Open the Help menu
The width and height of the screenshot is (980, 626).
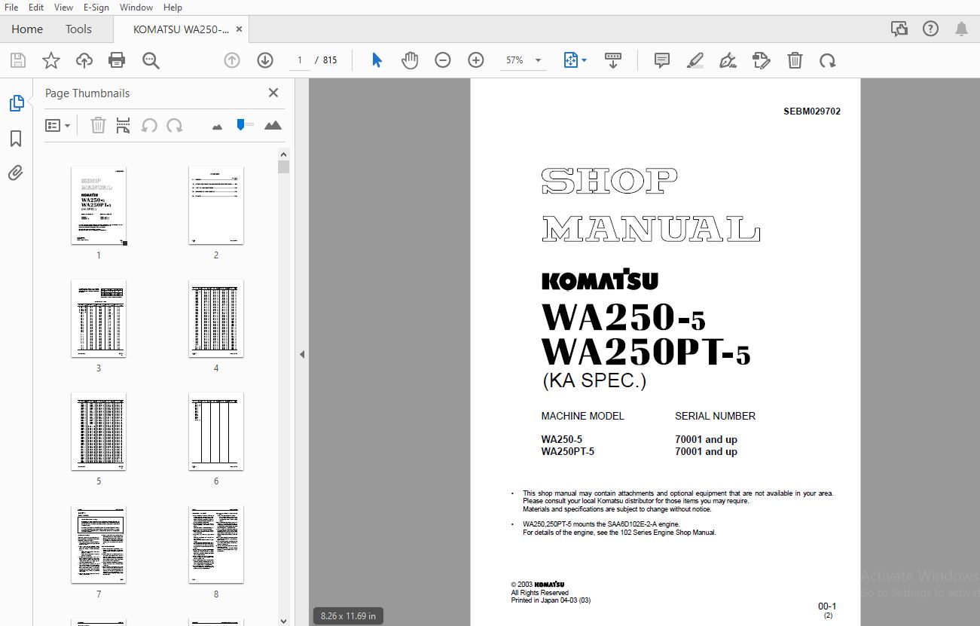coord(172,7)
